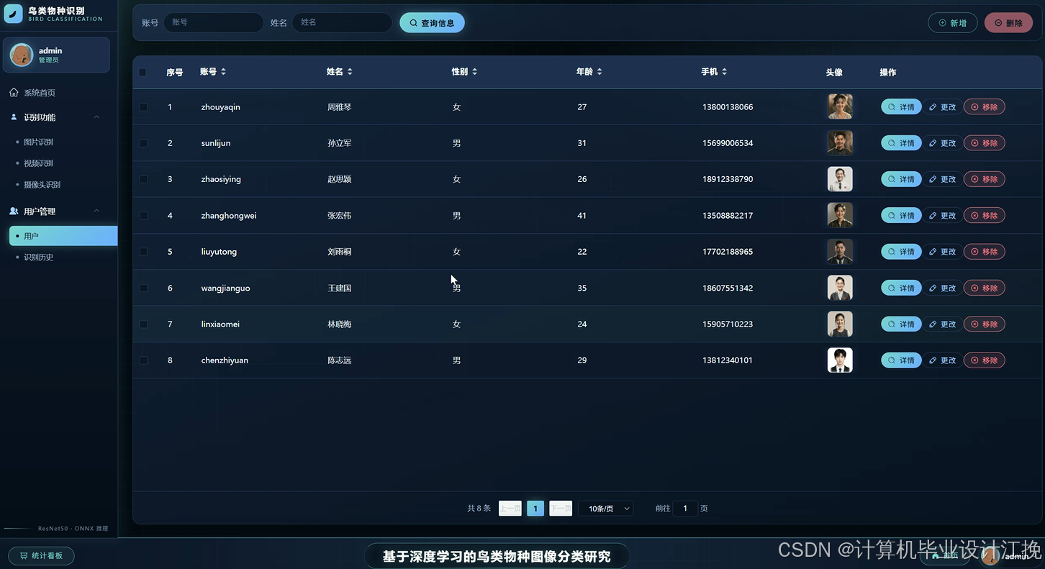The image size is (1045, 569).
Task: Click 详情 for liuyutong
Action: pos(901,252)
